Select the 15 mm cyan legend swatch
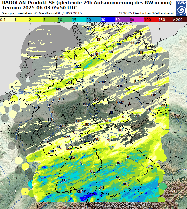The width and height of the screenshot is (187, 209). [x=79, y=20]
